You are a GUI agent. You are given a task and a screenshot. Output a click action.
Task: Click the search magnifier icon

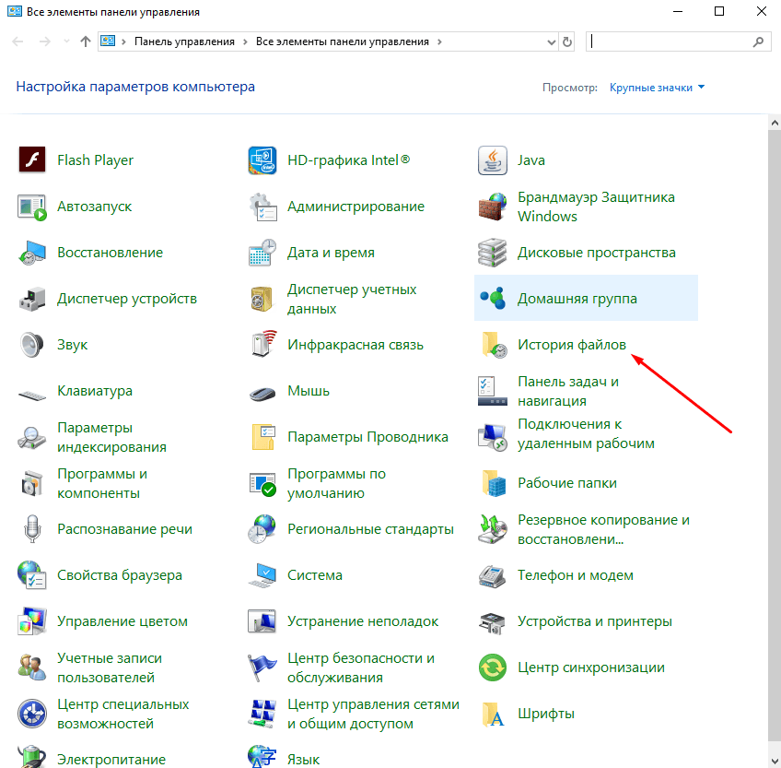point(758,41)
